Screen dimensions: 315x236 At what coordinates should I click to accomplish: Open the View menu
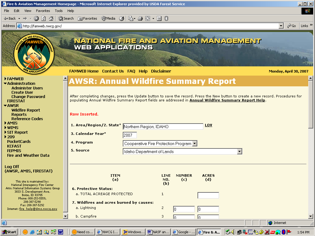click(x=28, y=11)
